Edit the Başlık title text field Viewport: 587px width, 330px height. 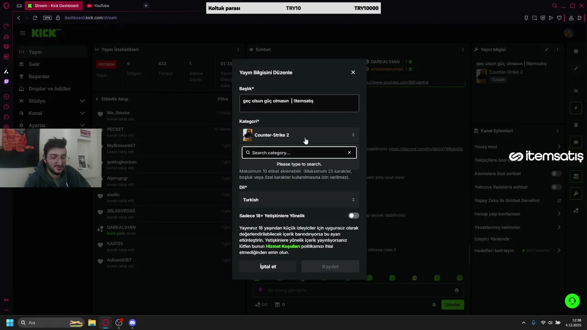tap(299, 103)
